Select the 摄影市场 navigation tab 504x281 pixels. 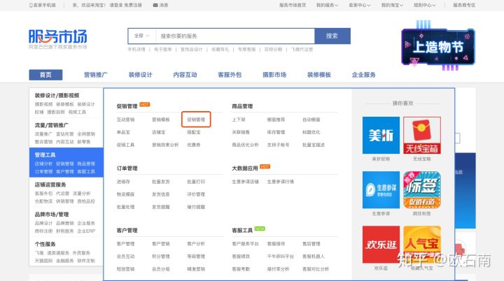pos(274,75)
